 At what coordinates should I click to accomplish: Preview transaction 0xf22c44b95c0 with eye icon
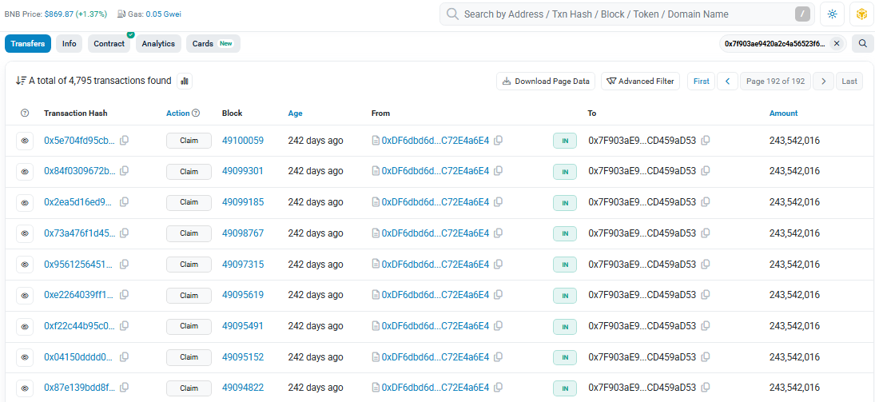pos(25,327)
